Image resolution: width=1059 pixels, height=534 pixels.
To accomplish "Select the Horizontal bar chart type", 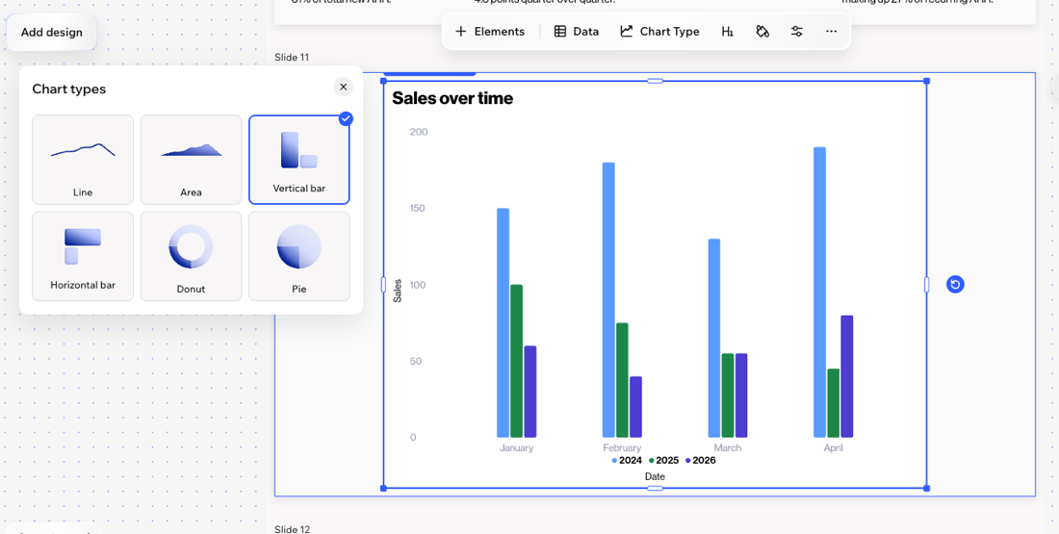I will coord(83,256).
